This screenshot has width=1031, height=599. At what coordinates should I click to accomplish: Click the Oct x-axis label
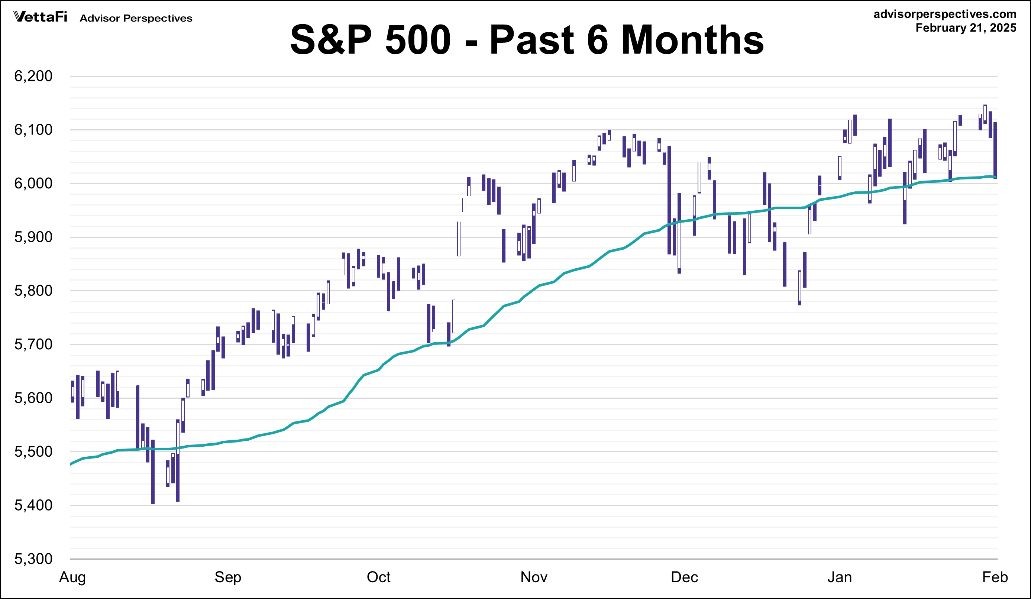point(378,577)
